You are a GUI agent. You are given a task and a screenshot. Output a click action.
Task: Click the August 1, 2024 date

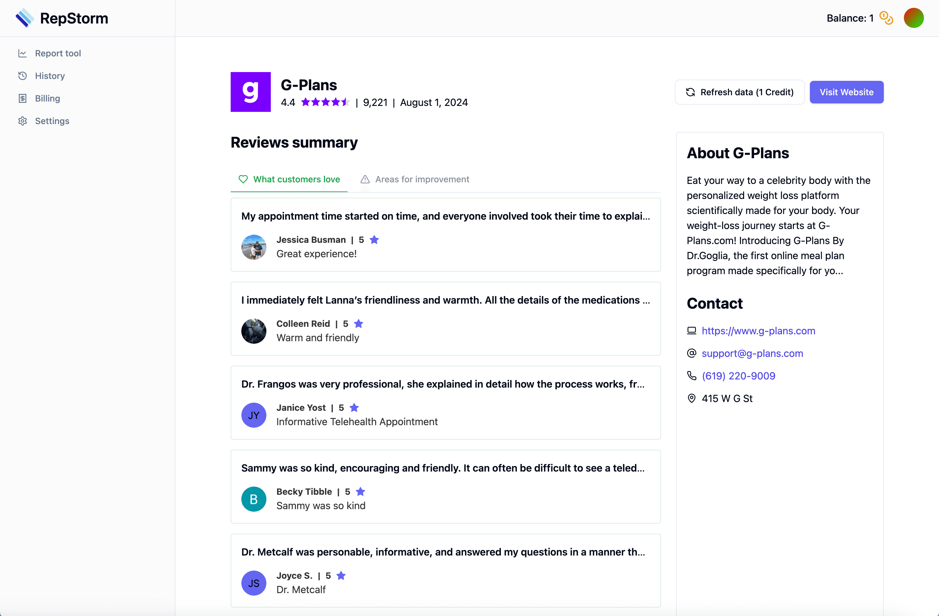(x=434, y=102)
